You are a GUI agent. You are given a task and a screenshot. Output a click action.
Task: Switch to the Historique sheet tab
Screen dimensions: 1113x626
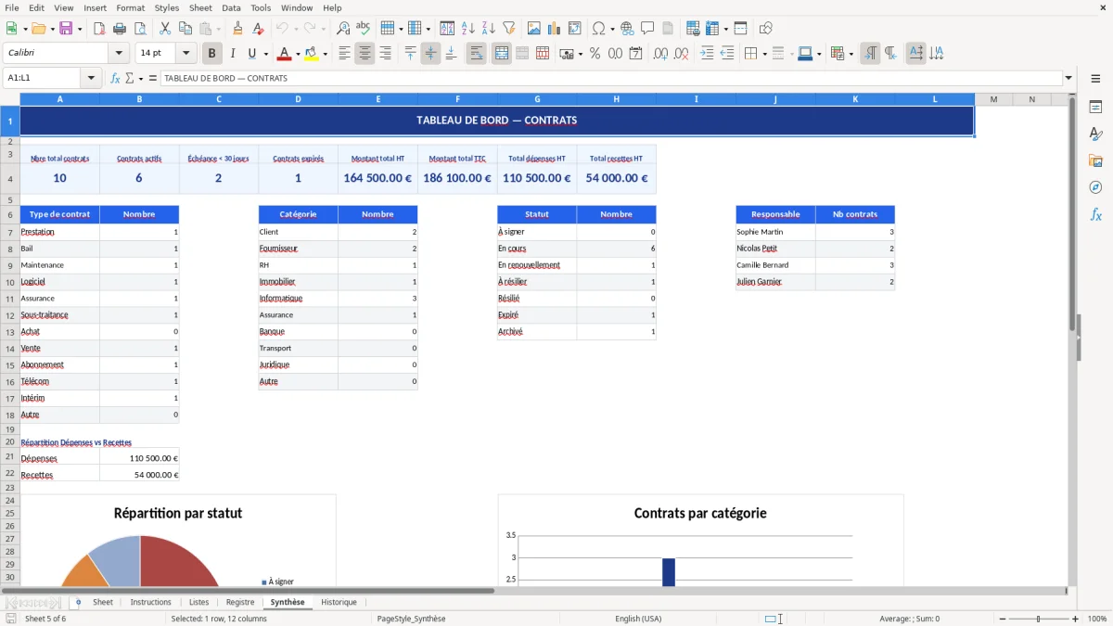click(339, 602)
